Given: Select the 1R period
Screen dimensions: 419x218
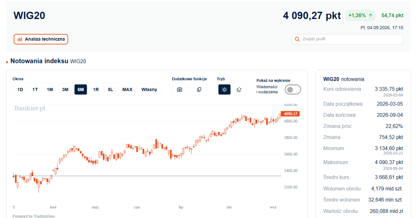Looking at the screenshot, I should (95, 90).
